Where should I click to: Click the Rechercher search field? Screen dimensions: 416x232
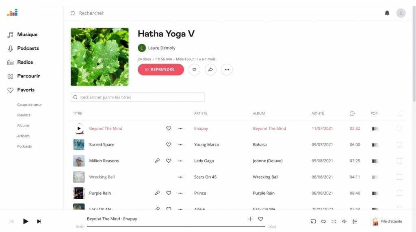coord(91,13)
